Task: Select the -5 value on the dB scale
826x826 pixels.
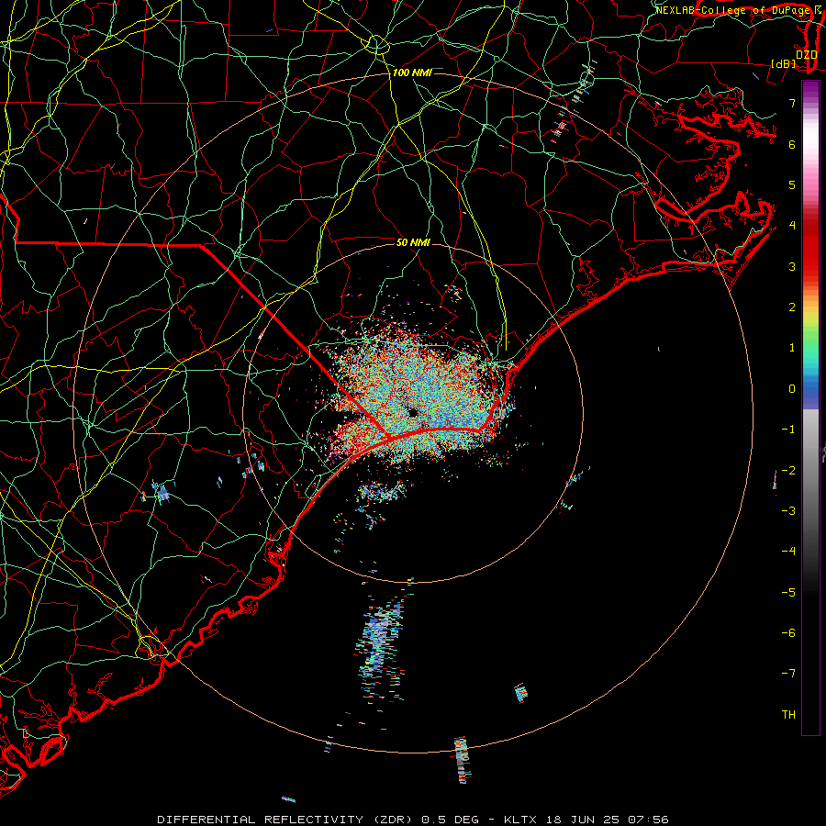Action: 788,593
